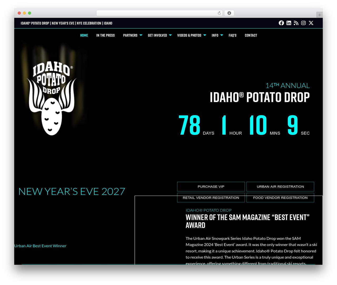Open the X (Twitter) social icon

click(x=311, y=23)
